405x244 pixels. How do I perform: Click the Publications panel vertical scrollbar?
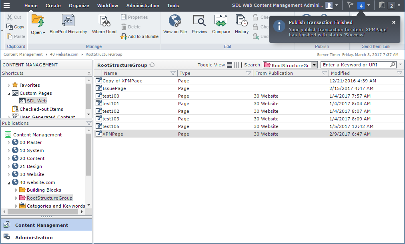[x=89, y=156]
